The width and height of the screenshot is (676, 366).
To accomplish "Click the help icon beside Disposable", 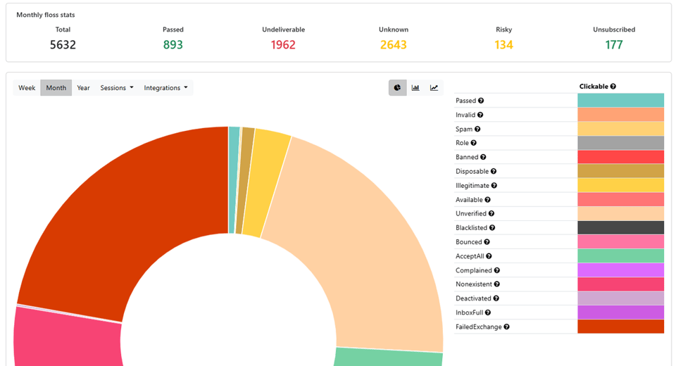I will pyautogui.click(x=494, y=171).
